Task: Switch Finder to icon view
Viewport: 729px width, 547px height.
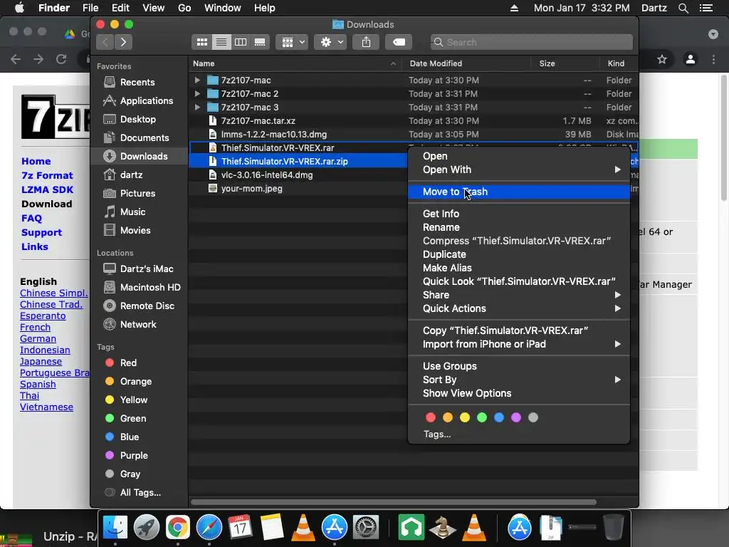Action: pos(201,42)
